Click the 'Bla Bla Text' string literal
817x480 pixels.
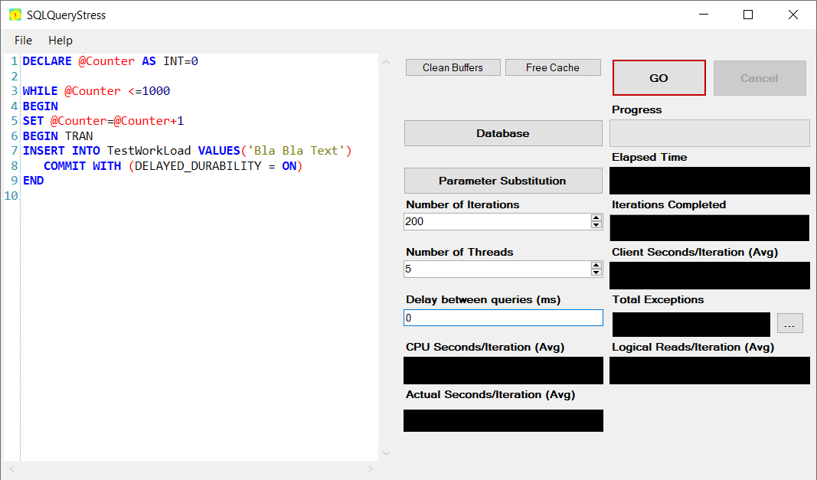[x=296, y=151]
